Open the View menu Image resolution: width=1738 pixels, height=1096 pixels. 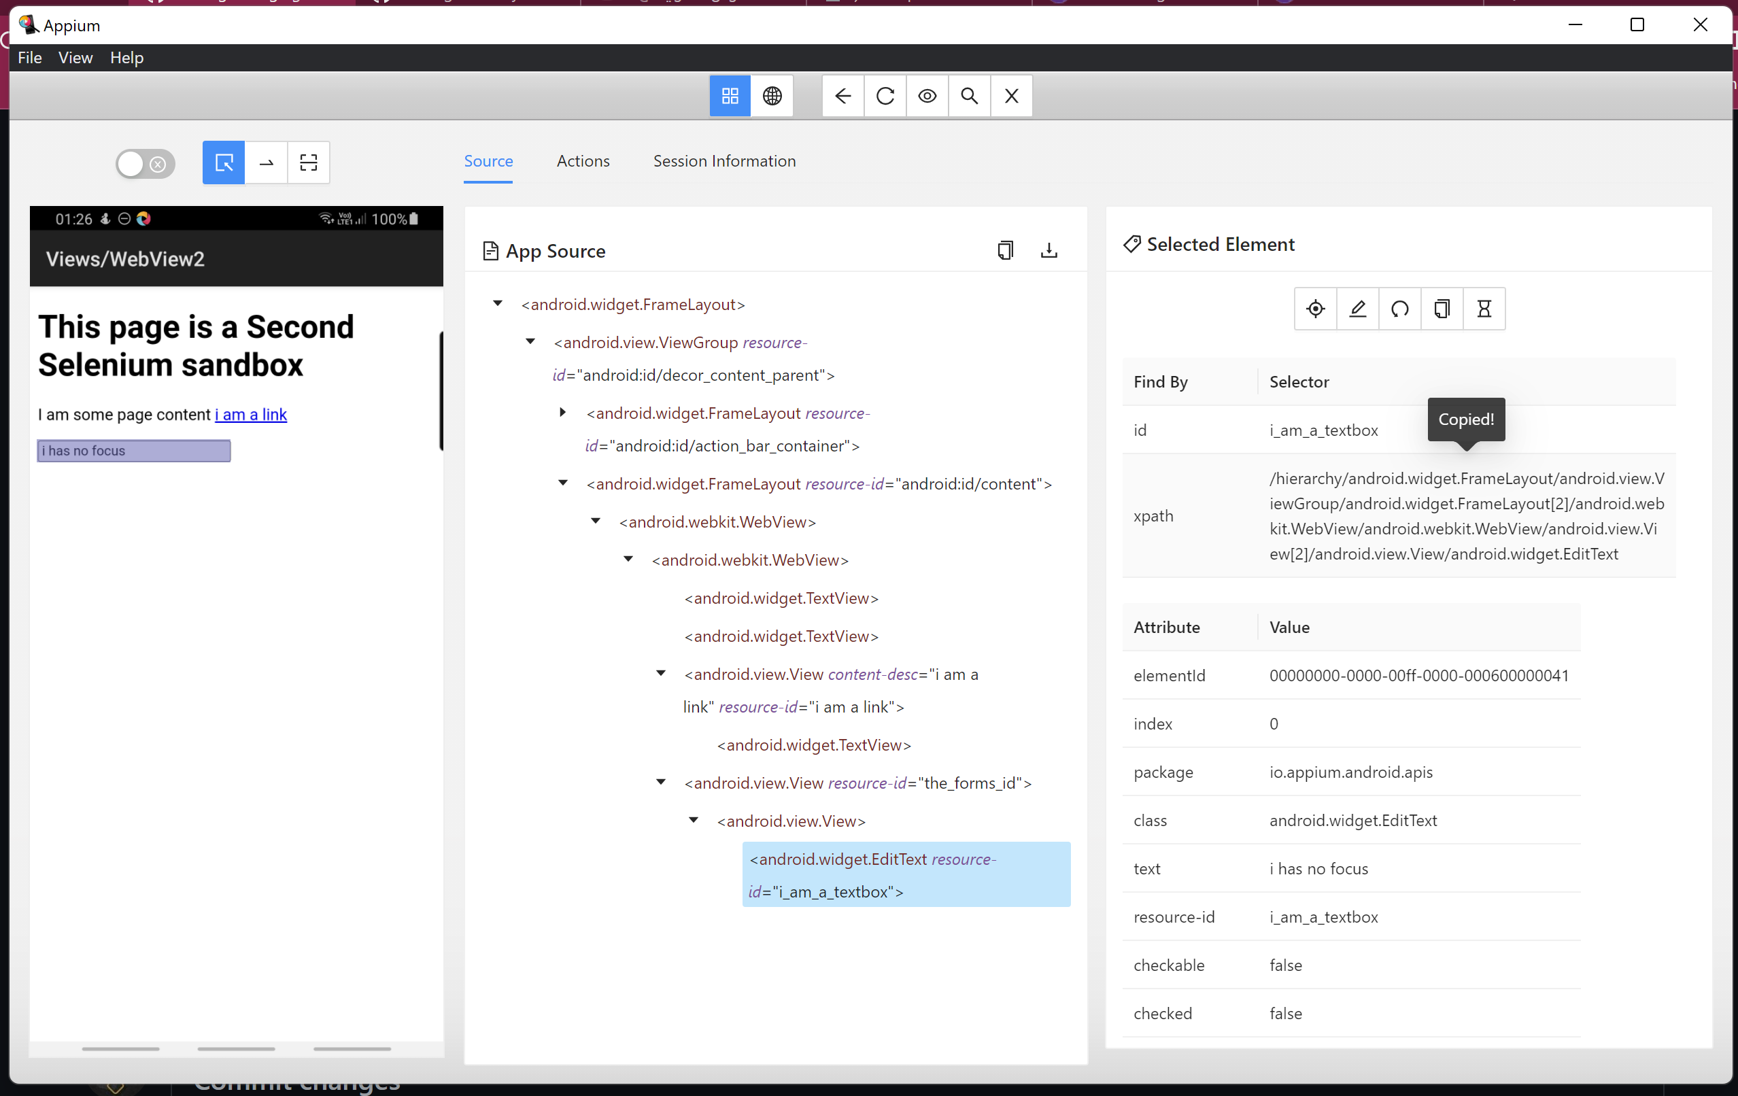tap(75, 58)
